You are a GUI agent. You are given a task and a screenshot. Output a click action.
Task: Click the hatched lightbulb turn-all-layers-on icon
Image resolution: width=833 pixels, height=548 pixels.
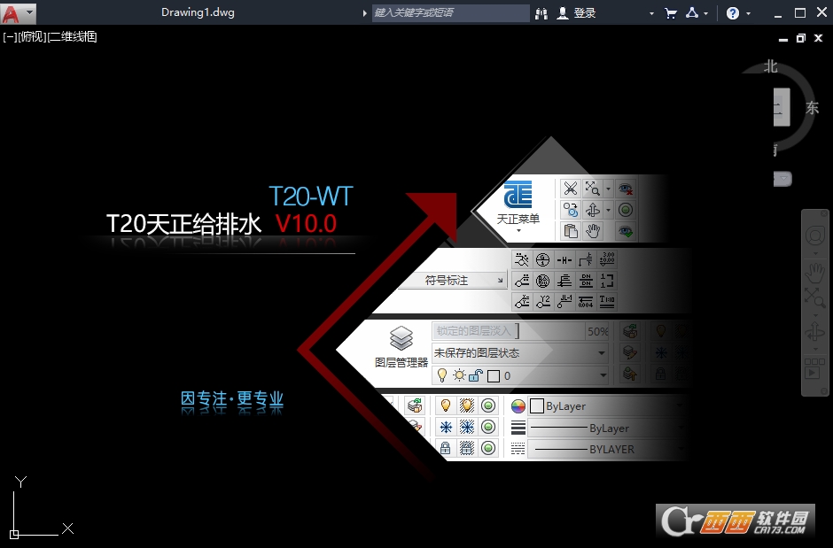click(x=466, y=405)
